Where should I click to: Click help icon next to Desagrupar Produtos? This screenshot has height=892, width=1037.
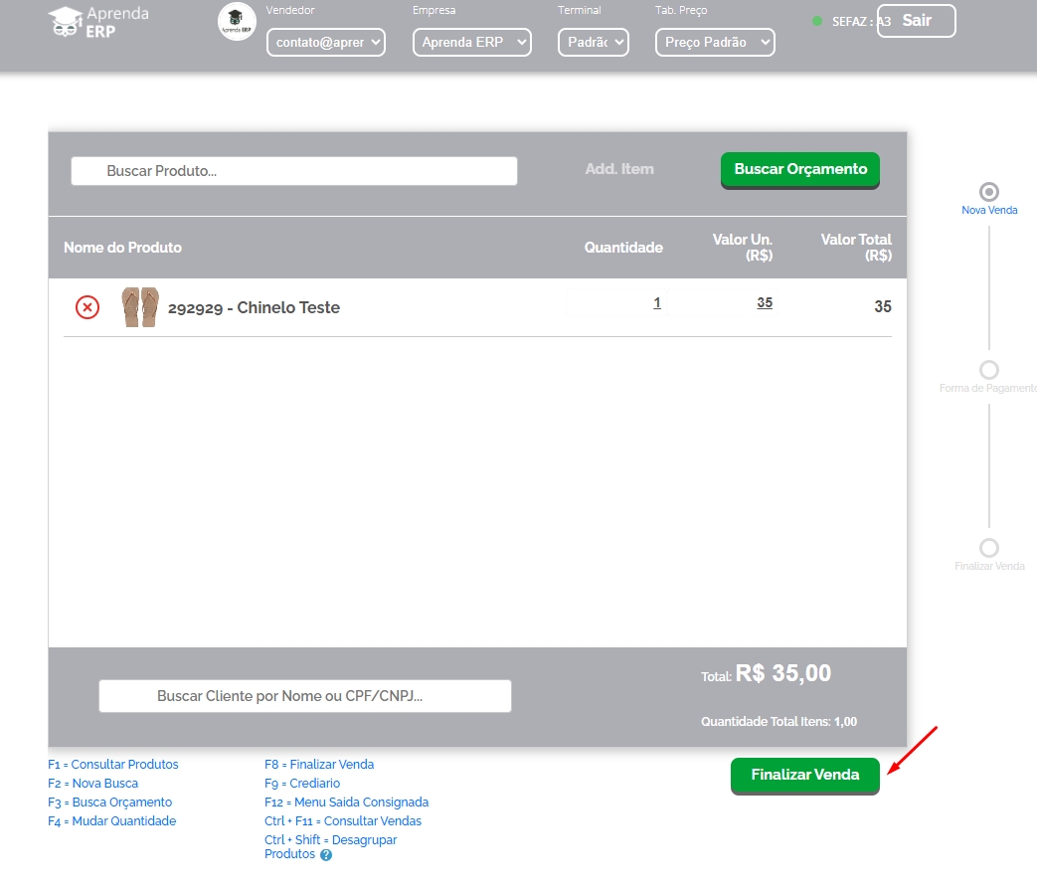click(x=326, y=855)
